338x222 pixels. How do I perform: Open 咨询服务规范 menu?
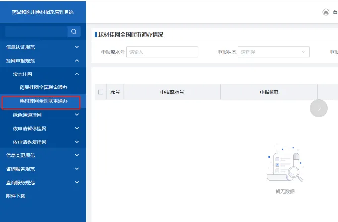point(43,169)
